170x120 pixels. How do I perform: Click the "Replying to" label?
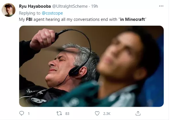(x=30, y=13)
